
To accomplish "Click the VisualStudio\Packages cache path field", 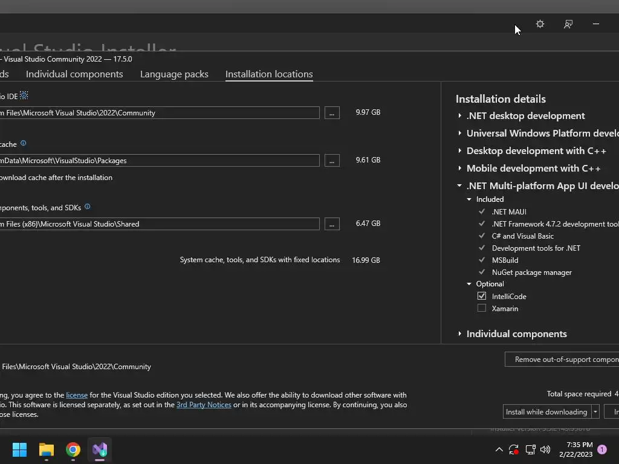I will pyautogui.click(x=160, y=161).
